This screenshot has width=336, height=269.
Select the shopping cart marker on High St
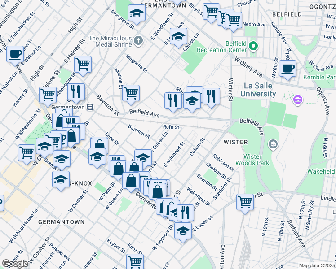pos(48,96)
